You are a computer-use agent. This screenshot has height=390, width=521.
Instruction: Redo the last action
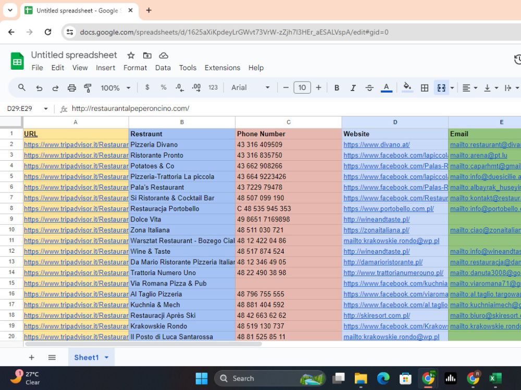[55, 88]
